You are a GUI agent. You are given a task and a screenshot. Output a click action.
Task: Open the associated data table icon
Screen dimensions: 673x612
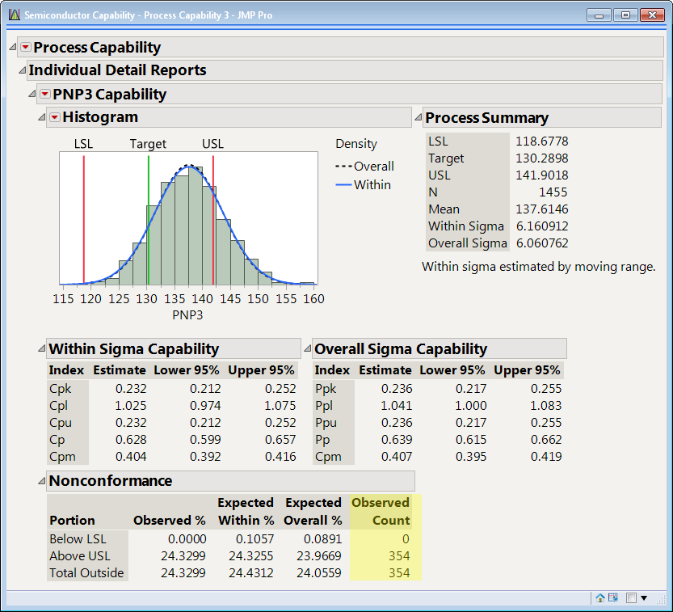point(613,597)
